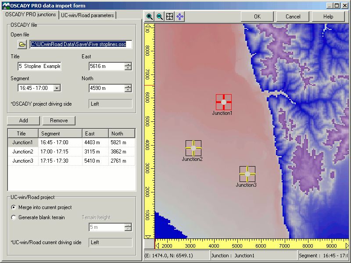Image resolution: width=351 pixels, height=263 pixels.
Task: Select the Junction2 row in the table
Action: 72,152
